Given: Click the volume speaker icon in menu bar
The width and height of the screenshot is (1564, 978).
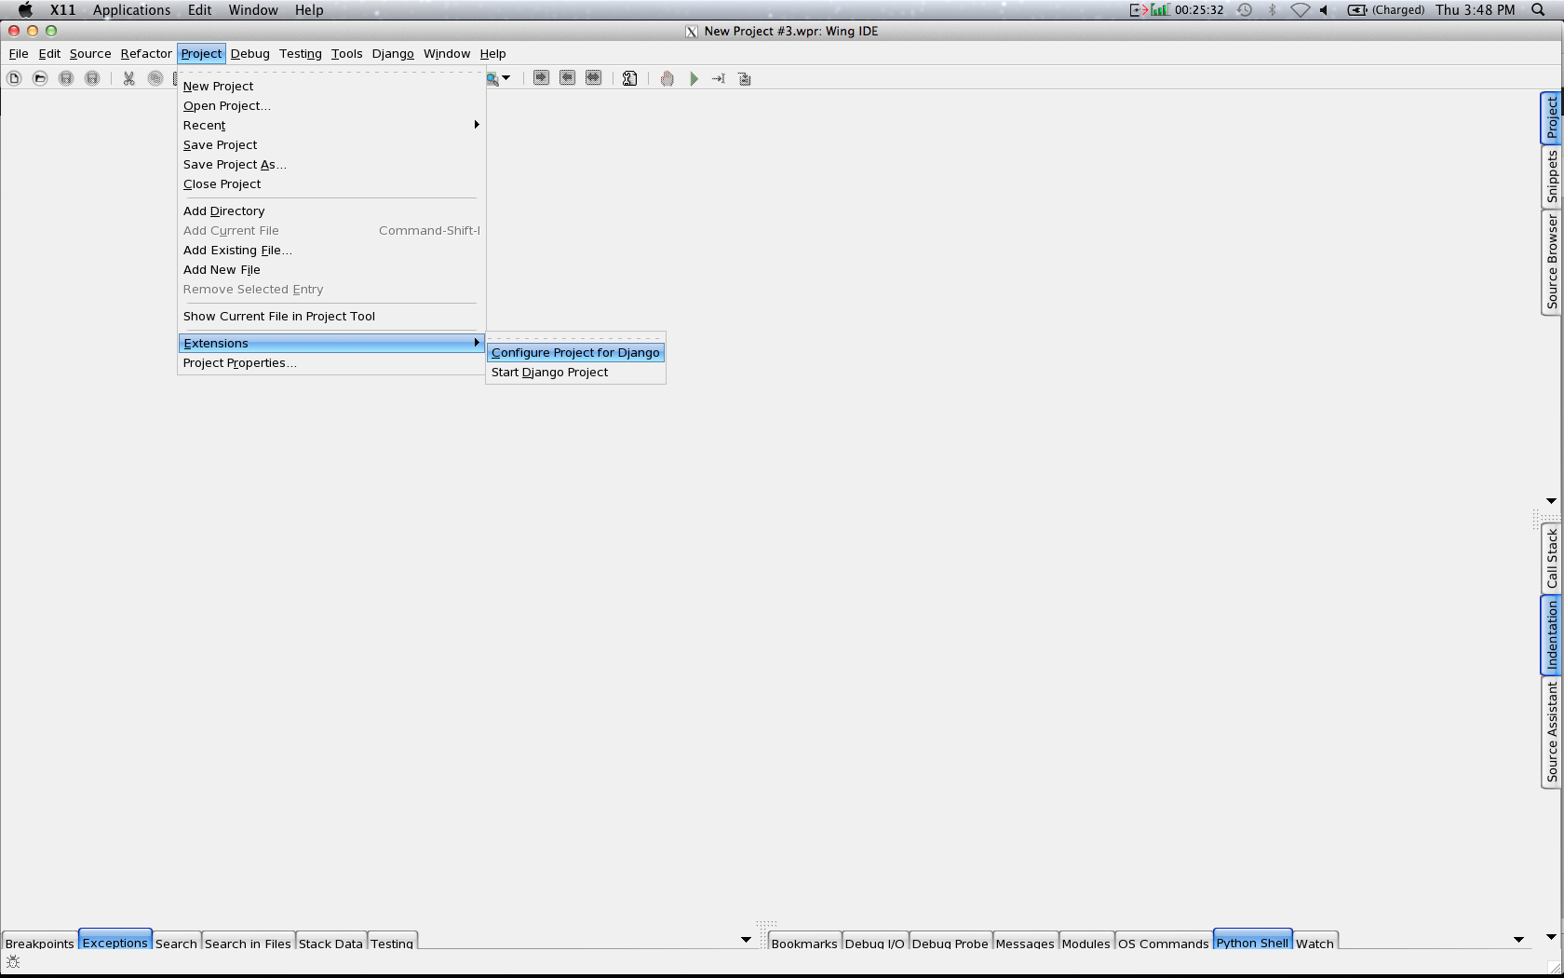Looking at the screenshot, I should click(1324, 10).
